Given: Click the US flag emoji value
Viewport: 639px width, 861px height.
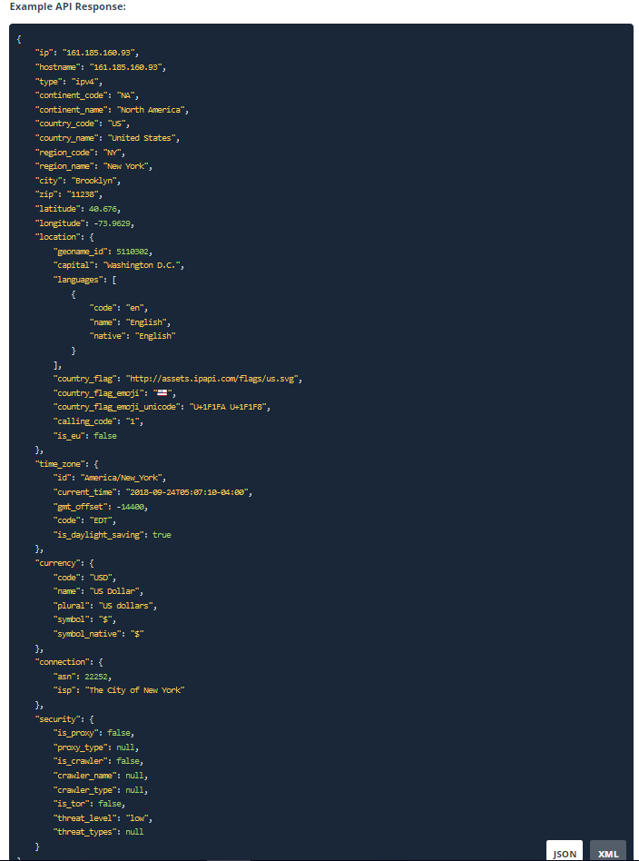Looking at the screenshot, I should 162,392.
